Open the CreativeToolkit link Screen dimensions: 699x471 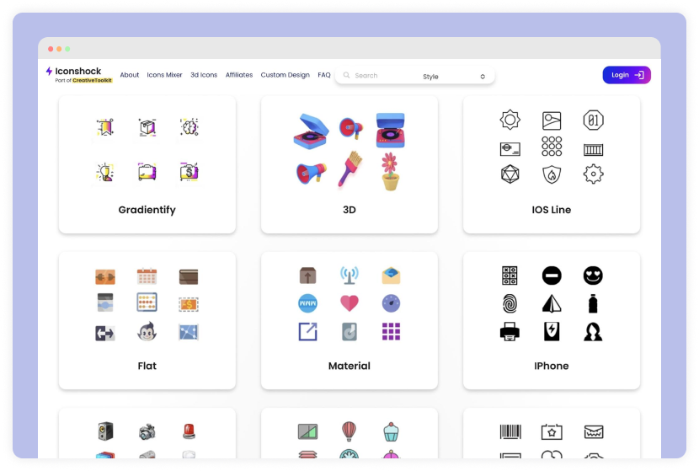click(x=93, y=80)
